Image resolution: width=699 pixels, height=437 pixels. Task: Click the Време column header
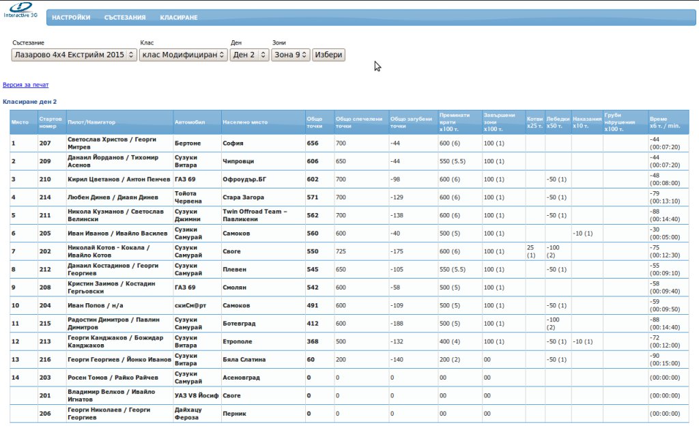pos(665,122)
